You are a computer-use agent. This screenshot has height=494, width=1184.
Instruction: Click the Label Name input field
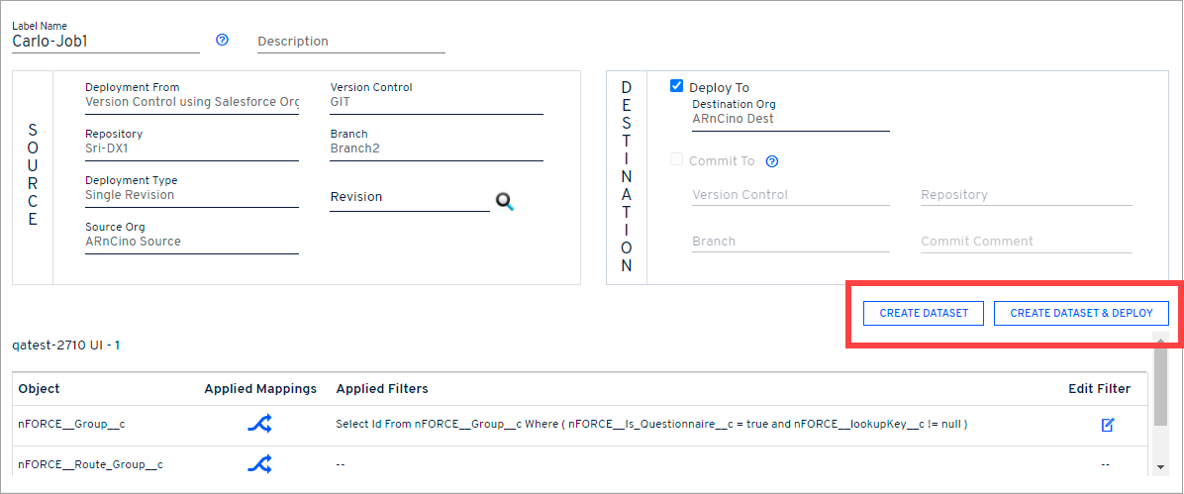pos(105,42)
